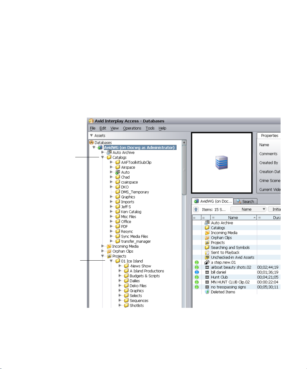The width and height of the screenshot is (307, 369).
Task: Collapse the Assets panel
Action: [x=91, y=135]
